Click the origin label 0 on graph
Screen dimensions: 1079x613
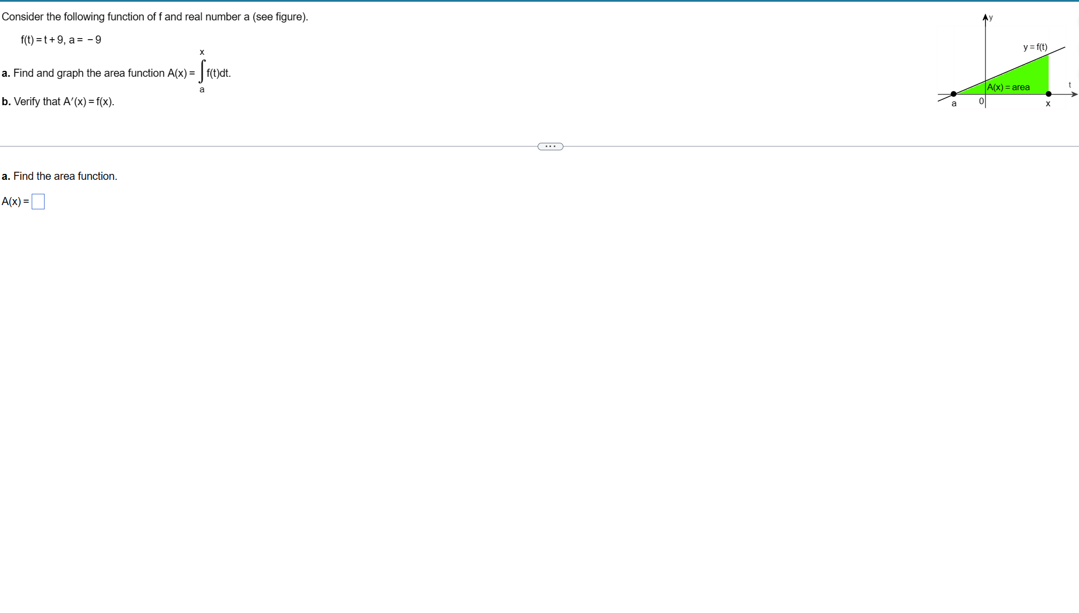[x=981, y=101]
